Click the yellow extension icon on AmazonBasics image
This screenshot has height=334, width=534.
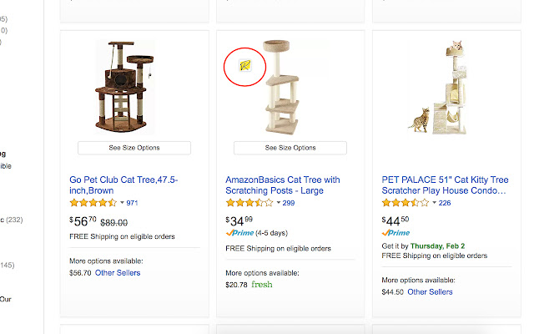pyautogui.click(x=245, y=64)
